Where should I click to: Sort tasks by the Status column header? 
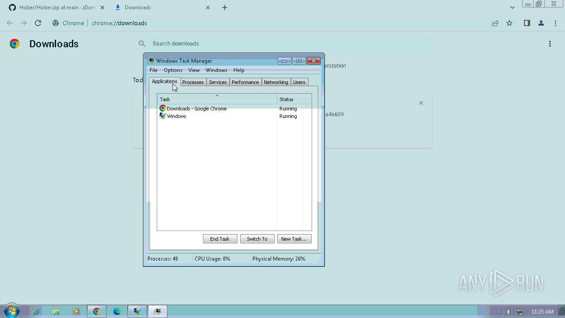tap(294, 99)
